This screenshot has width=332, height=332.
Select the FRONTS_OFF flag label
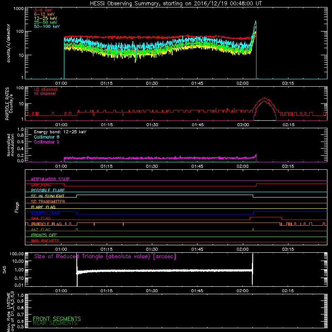click(x=44, y=235)
